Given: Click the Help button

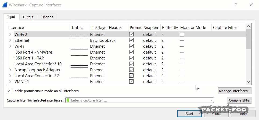Looking at the screenshot, I should [x=243, y=114].
